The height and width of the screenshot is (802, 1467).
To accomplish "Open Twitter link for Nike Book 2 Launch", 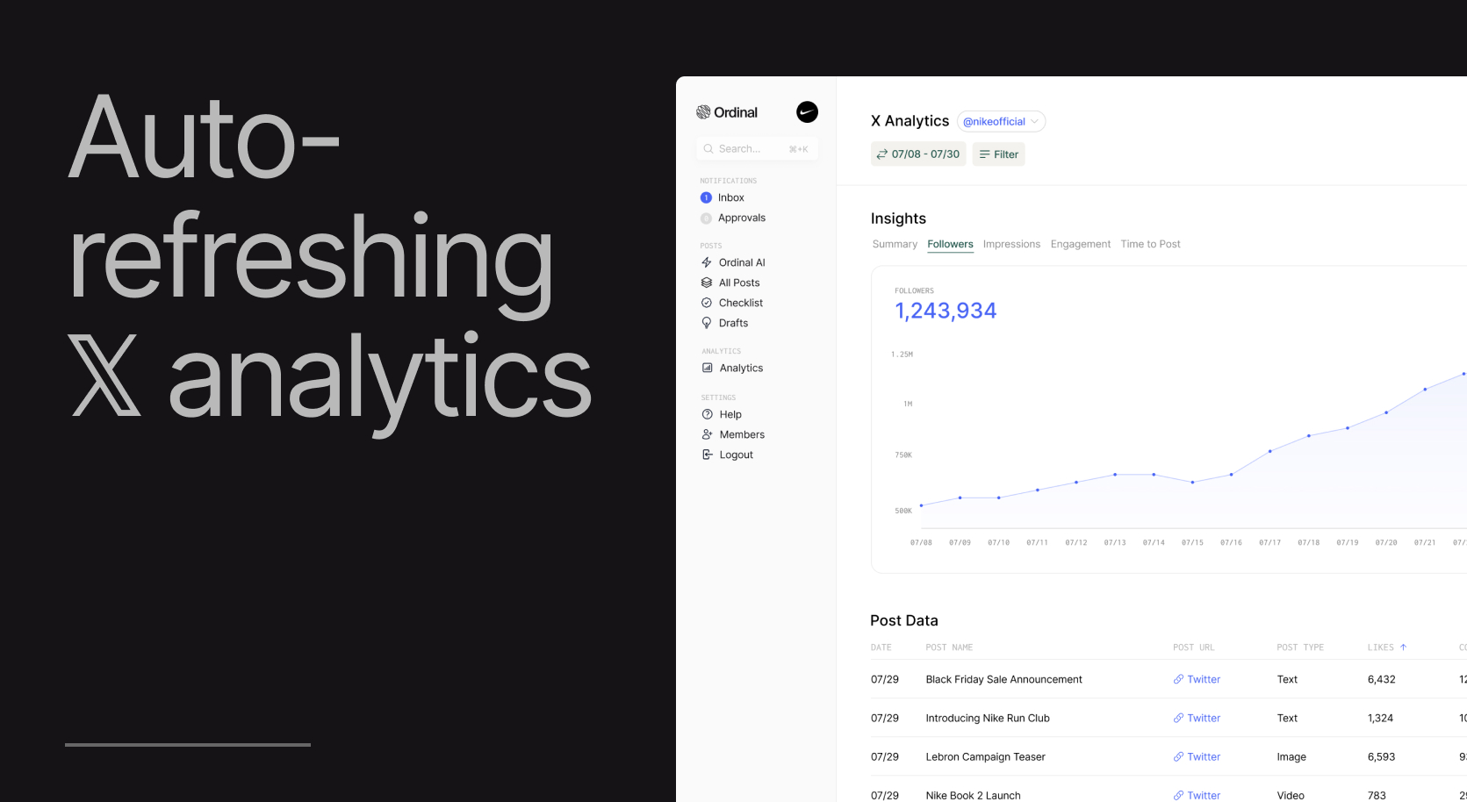I will click(1197, 795).
